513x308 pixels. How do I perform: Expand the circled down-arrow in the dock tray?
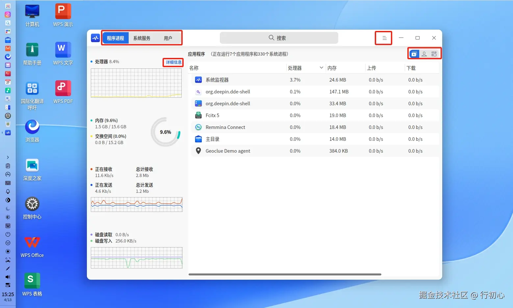click(8, 243)
